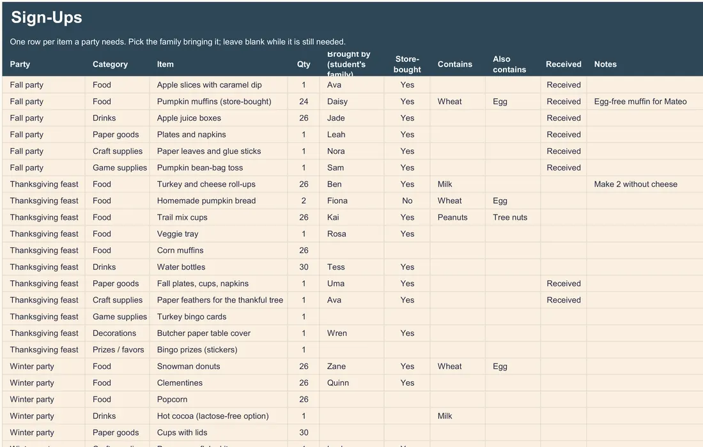Click the Contains column header

(458, 64)
